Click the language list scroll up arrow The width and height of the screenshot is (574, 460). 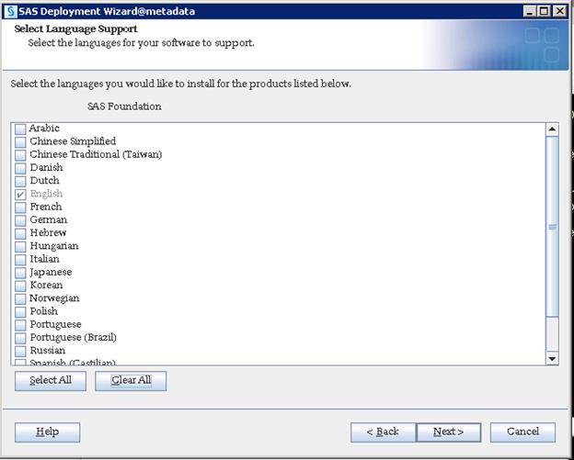pyautogui.click(x=552, y=129)
